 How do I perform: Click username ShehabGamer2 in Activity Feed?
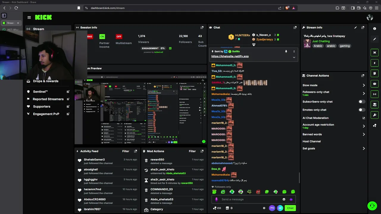coord(94,160)
